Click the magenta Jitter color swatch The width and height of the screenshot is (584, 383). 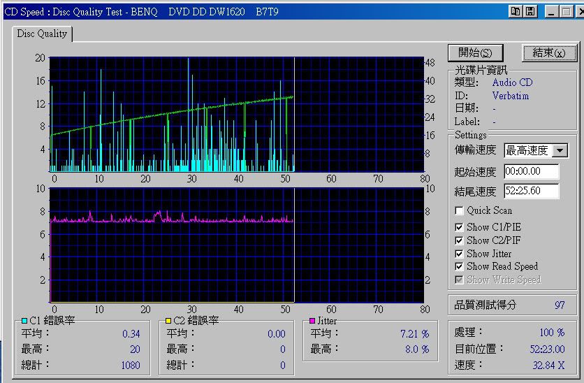pyautogui.click(x=312, y=321)
